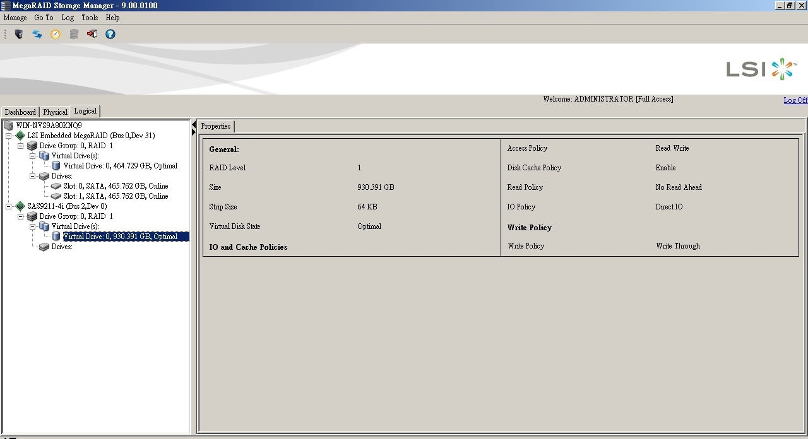Click the '930.391 GB' size value
Viewport: 808px width, 439px height.
[376, 187]
